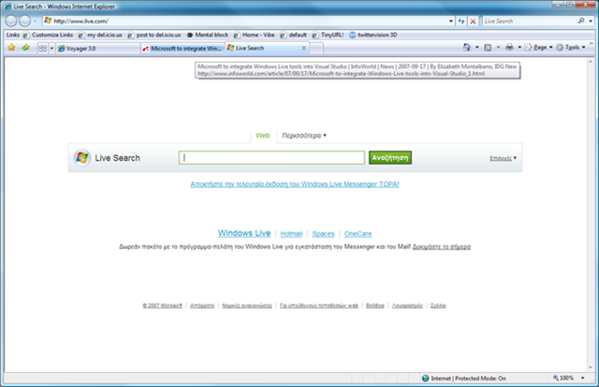The height and width of the screenshot is (387, 599).
Task: Expand the Feeds dropdown arrow
Action: pos(498,48)
